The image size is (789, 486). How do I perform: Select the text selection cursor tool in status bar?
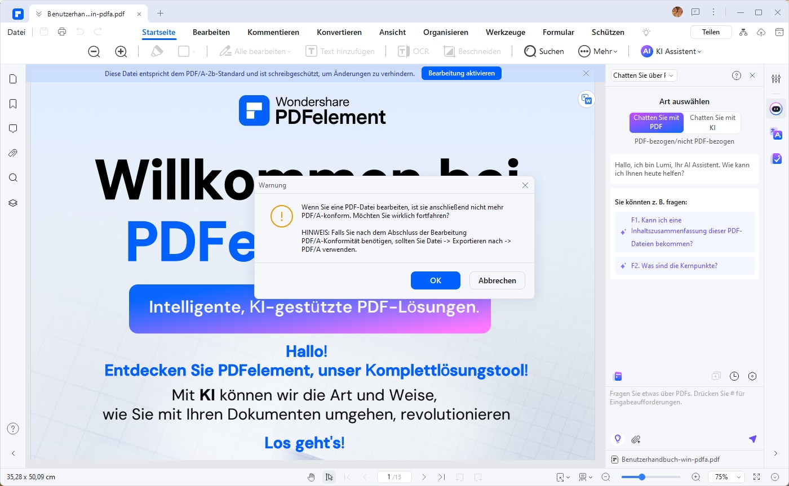pyautogui.click(x=329, y=477)
